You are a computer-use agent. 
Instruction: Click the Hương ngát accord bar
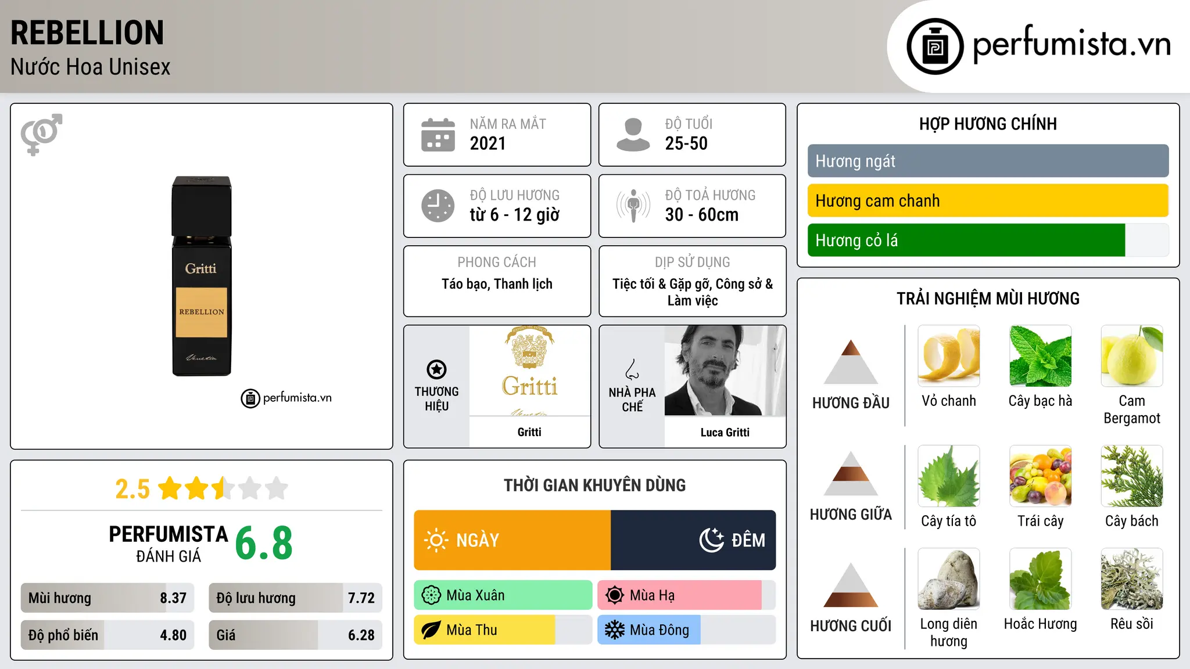(x=988, y=161)
